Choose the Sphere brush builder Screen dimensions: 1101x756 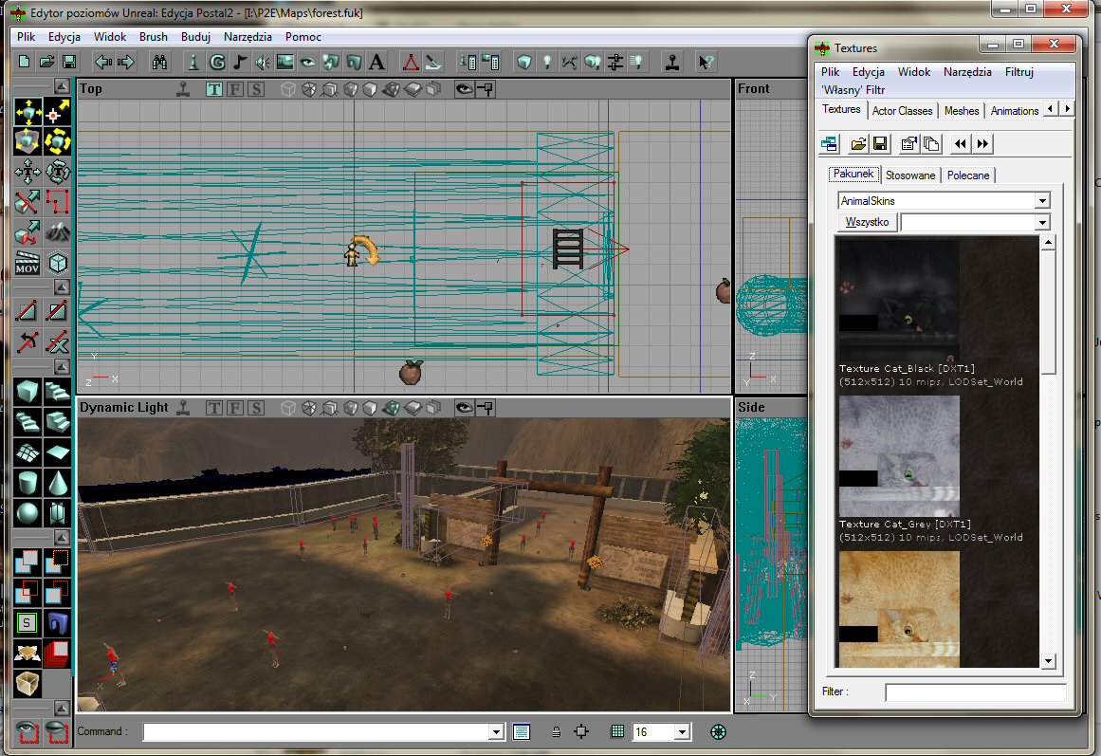(x=28, y=513)
